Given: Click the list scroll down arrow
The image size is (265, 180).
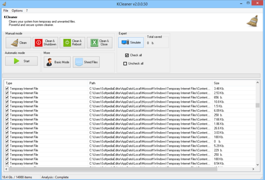Looking at the screenshot, I should coord(258,165).
